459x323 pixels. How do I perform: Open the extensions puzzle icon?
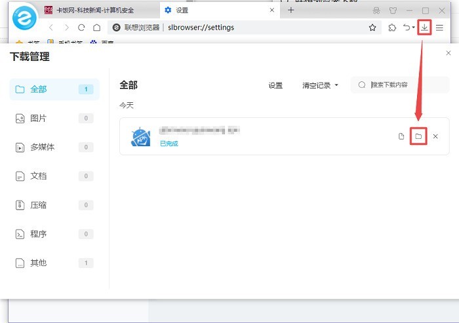point(392,28)
